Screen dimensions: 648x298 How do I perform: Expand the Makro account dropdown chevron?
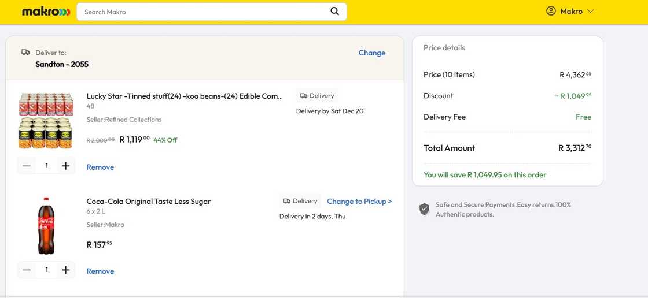590,12
